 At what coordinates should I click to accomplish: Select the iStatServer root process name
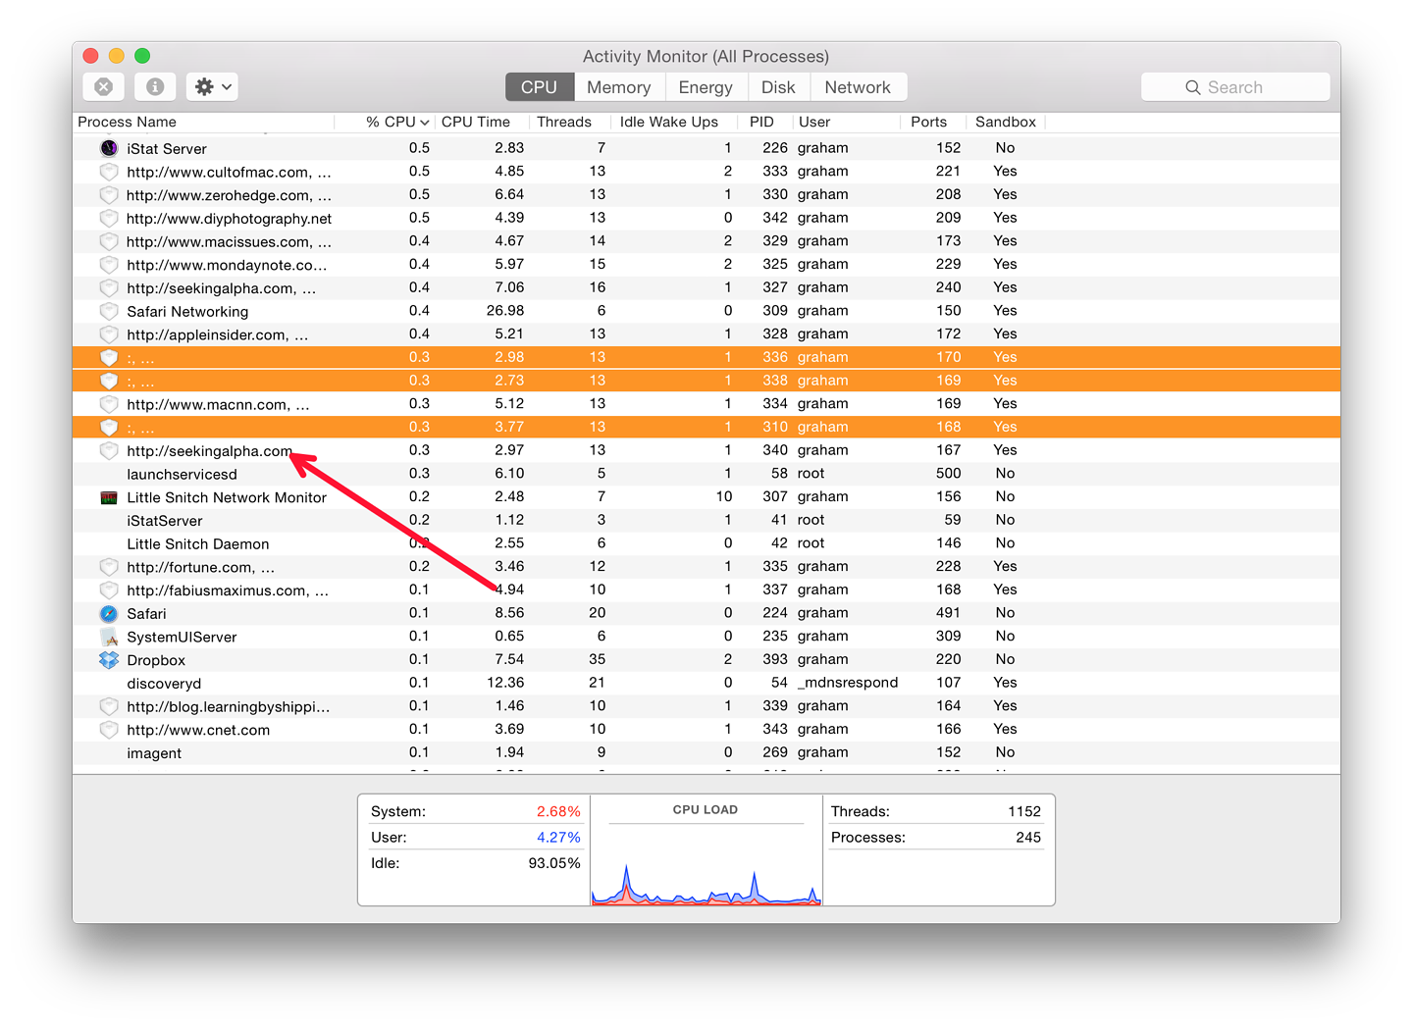tap(165, 521)
